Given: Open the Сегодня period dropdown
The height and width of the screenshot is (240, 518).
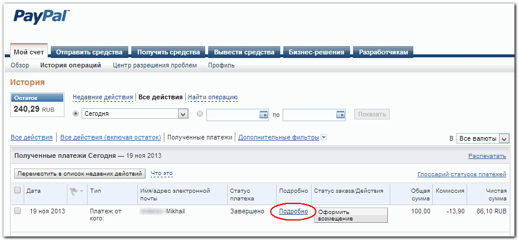Looking at the screenshot, I should [135, 114].
